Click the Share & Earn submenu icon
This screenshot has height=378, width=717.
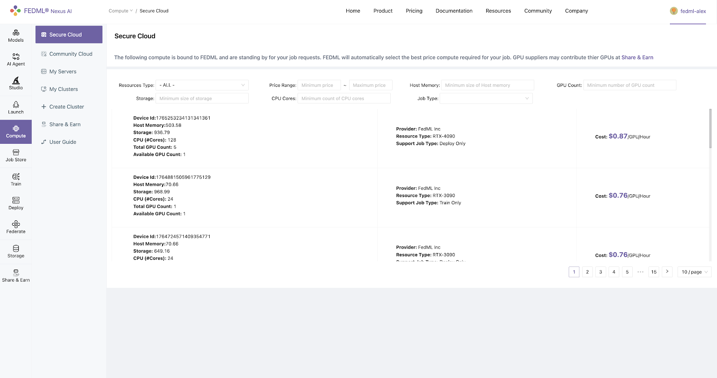click(x=44, y=125)
